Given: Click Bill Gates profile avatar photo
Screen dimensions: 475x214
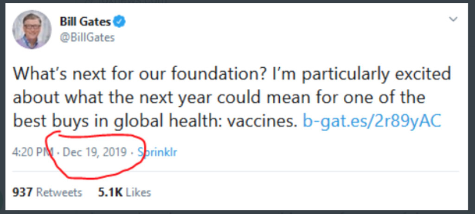Looking at the screenshot, I should point(32,29).
